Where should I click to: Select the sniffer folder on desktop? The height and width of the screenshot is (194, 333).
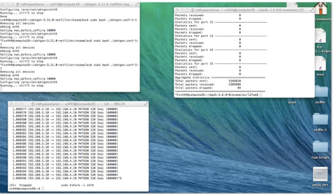point(321,91)
